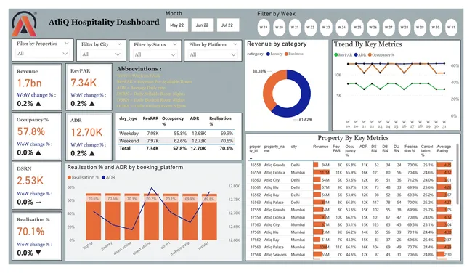Click the blue ADR legend dot in Trend chart
This screenshot has height=273, width=472.
coord(356,54)
